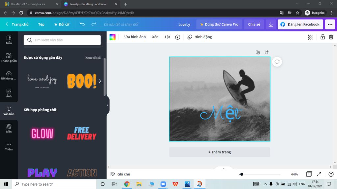Select the love and joy text style
This screenshot has width=337, height=189.
tap(42, 81)
